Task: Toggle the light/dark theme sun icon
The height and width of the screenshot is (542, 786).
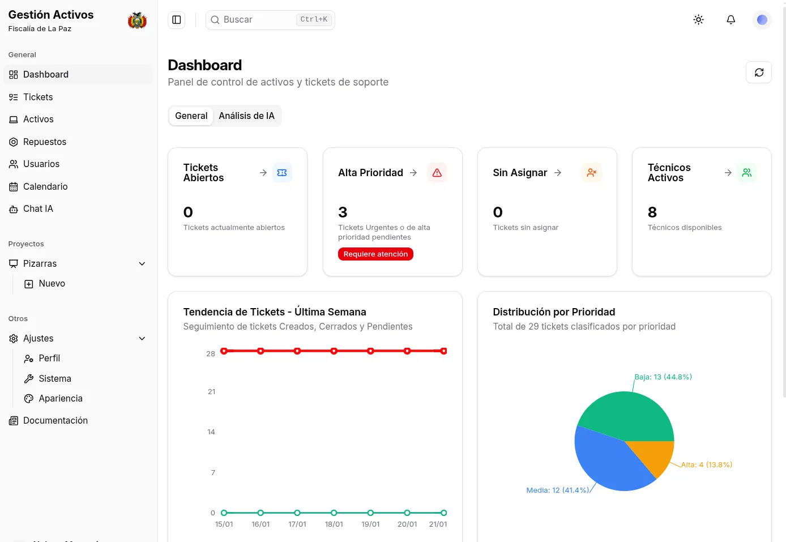Action: click(x=698, y=20)
